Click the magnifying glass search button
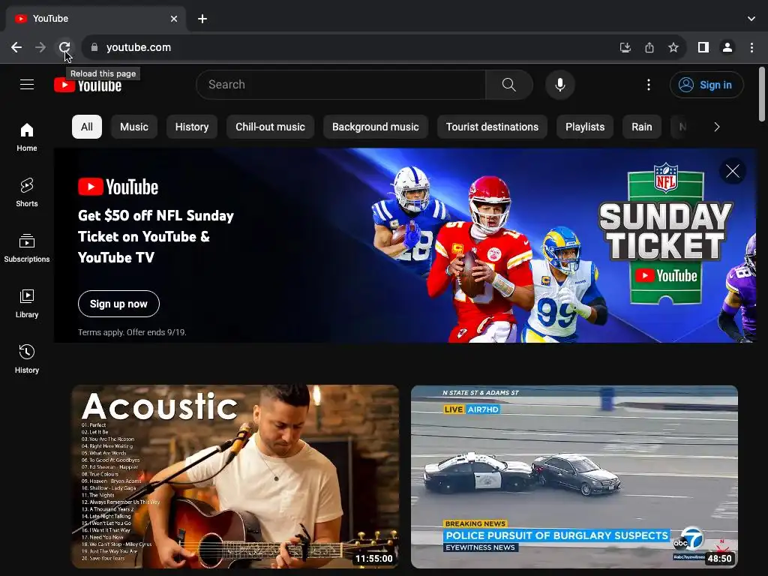The image size is (768, 576). [x=509, y=85]
